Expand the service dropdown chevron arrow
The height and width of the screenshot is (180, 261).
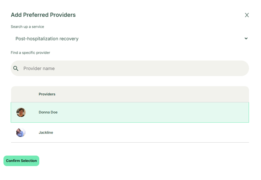[246, 39]
